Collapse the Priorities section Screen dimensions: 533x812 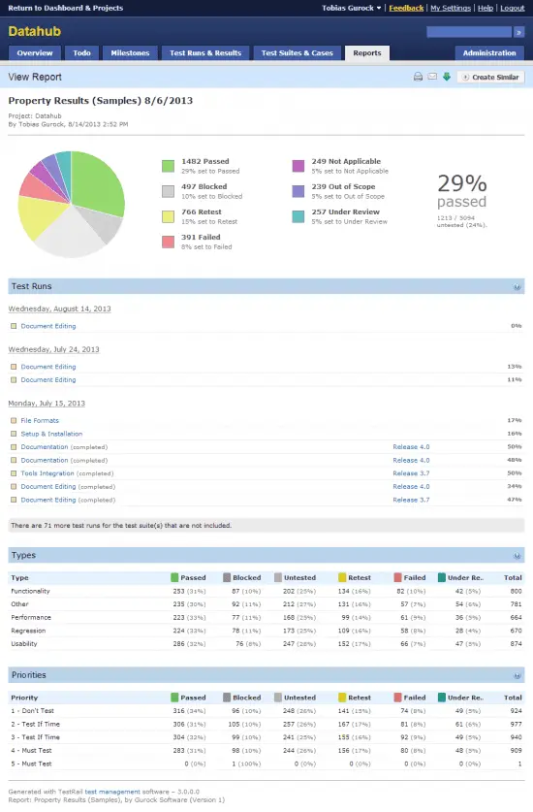click(x=517, y=676)
